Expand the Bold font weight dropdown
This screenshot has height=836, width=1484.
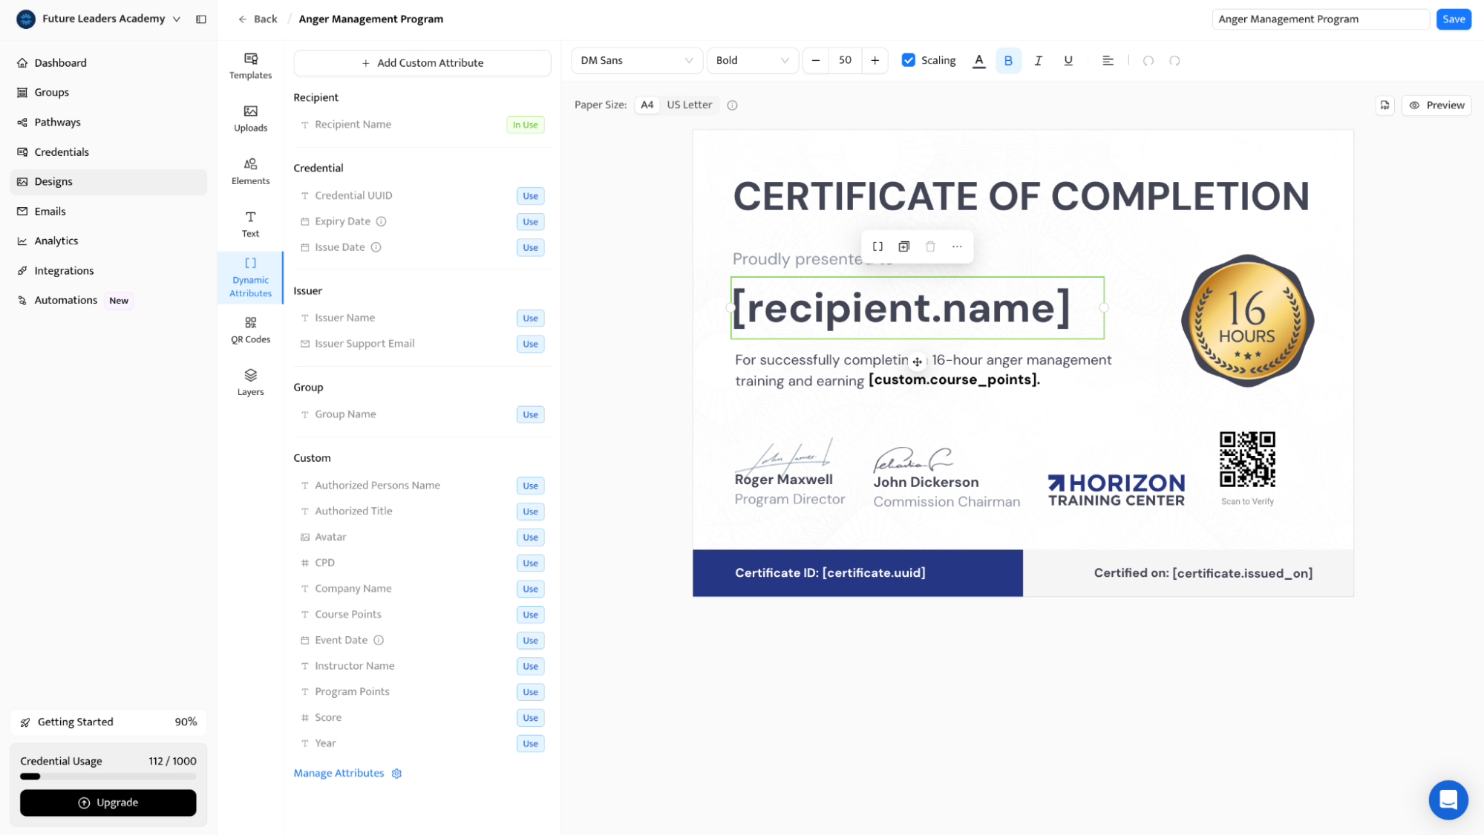751,60
